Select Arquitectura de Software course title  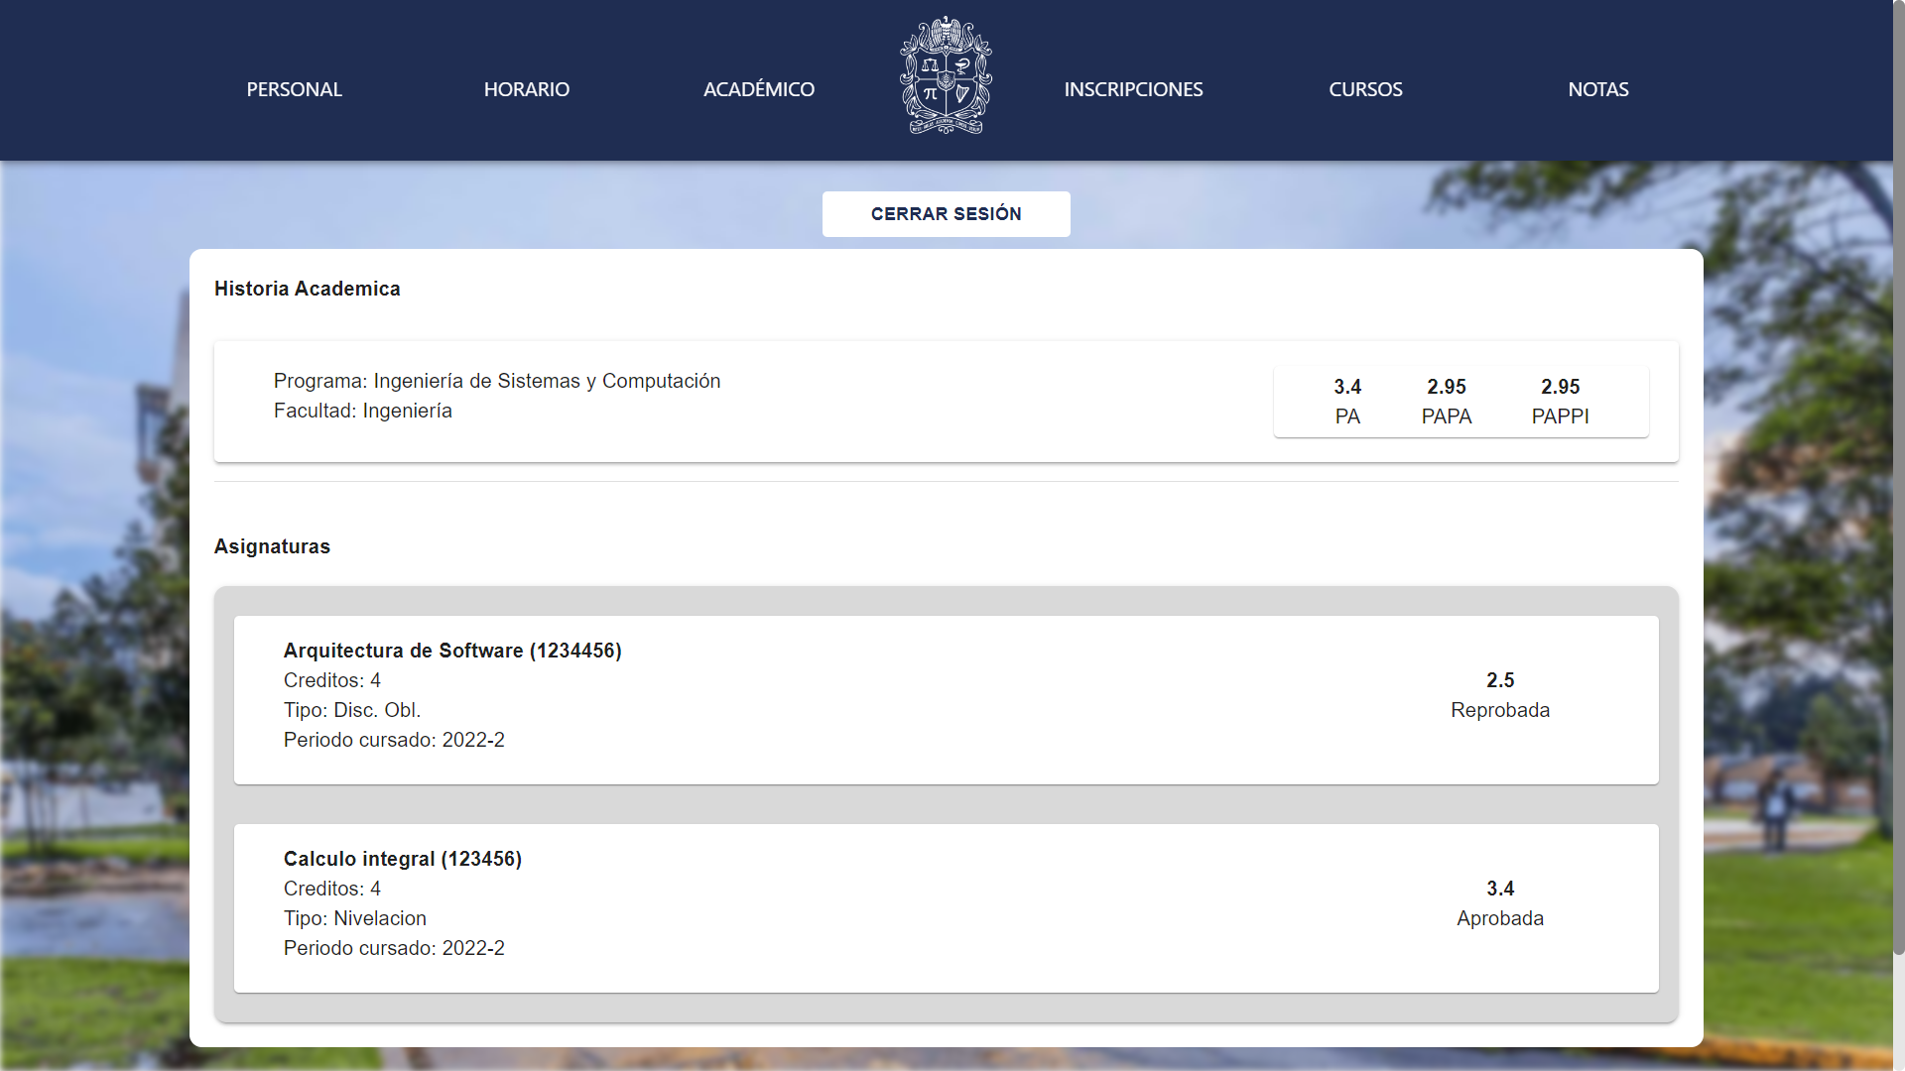tap(452, 651)
